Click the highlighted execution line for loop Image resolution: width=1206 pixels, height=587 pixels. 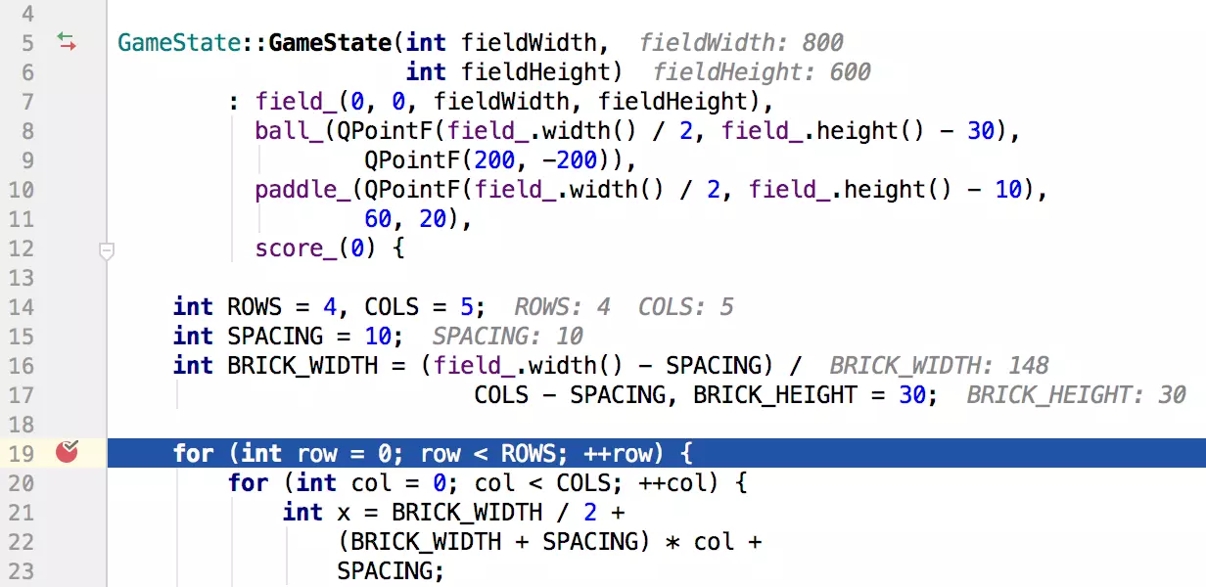coord(432,454)
